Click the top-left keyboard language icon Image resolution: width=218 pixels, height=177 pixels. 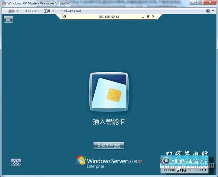pyautogui.click(x=8, y=19)
